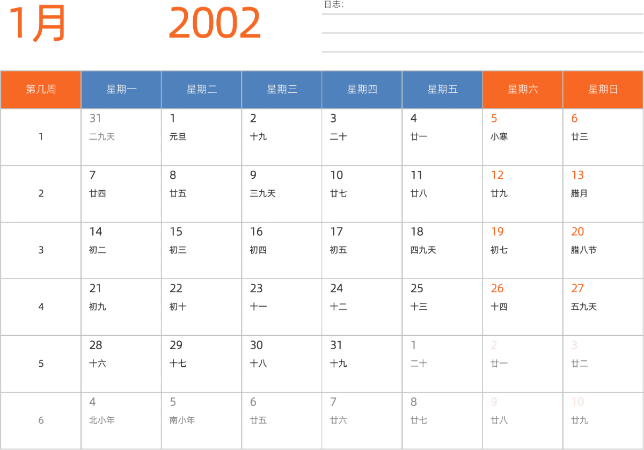
Task: Click the 十六 lunar label
Action: [98, 364]
